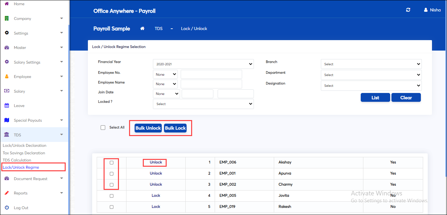Click the first Join Date field

[x=197, y=94]
